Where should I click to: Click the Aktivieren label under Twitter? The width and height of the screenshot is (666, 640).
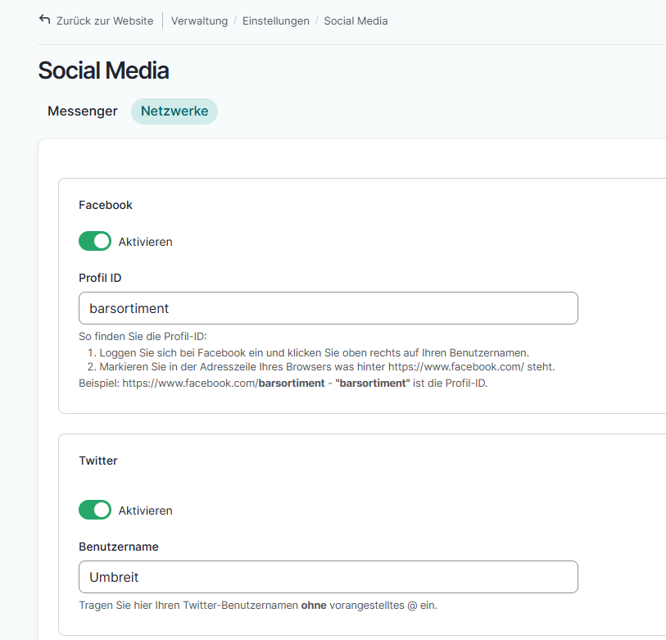(x=145, y=511)
